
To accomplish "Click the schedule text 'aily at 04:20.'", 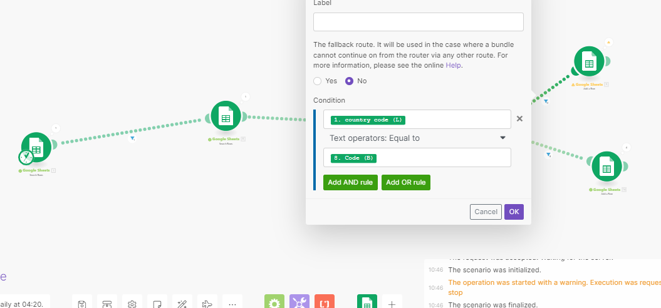I will (21, 304).
